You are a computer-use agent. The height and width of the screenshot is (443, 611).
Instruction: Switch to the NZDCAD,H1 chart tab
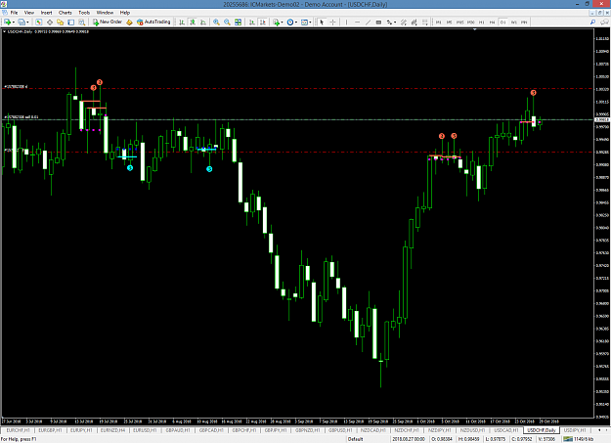tap(372, 430)
